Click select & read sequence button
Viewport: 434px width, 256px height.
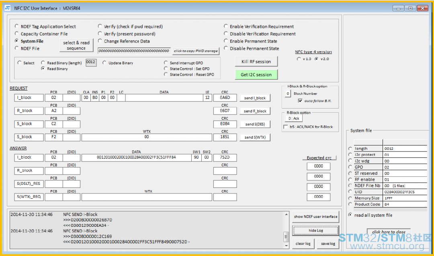coord(76,45)
